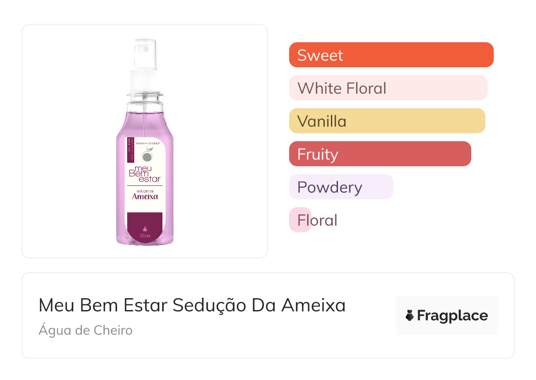Click the Floral accord label
The width and height of the screenshot is (536, 380).
tap(317, 220)
